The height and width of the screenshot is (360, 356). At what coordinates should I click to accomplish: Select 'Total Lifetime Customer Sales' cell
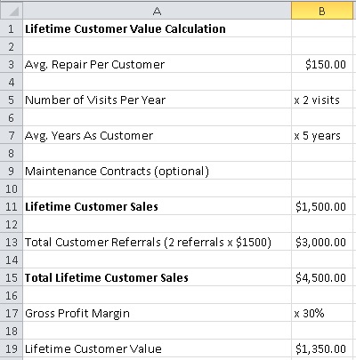(157, 277)
